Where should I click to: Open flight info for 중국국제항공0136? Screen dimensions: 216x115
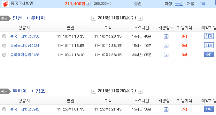point(166,37)
